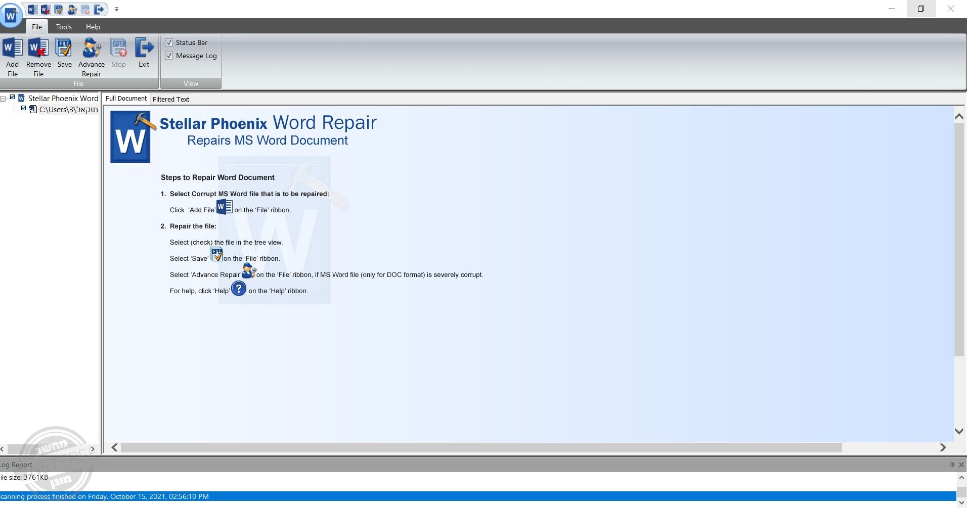Click the Save ribbon button
Image resolution: width=967 pixels, height=508 pixels.
(64, 54)
